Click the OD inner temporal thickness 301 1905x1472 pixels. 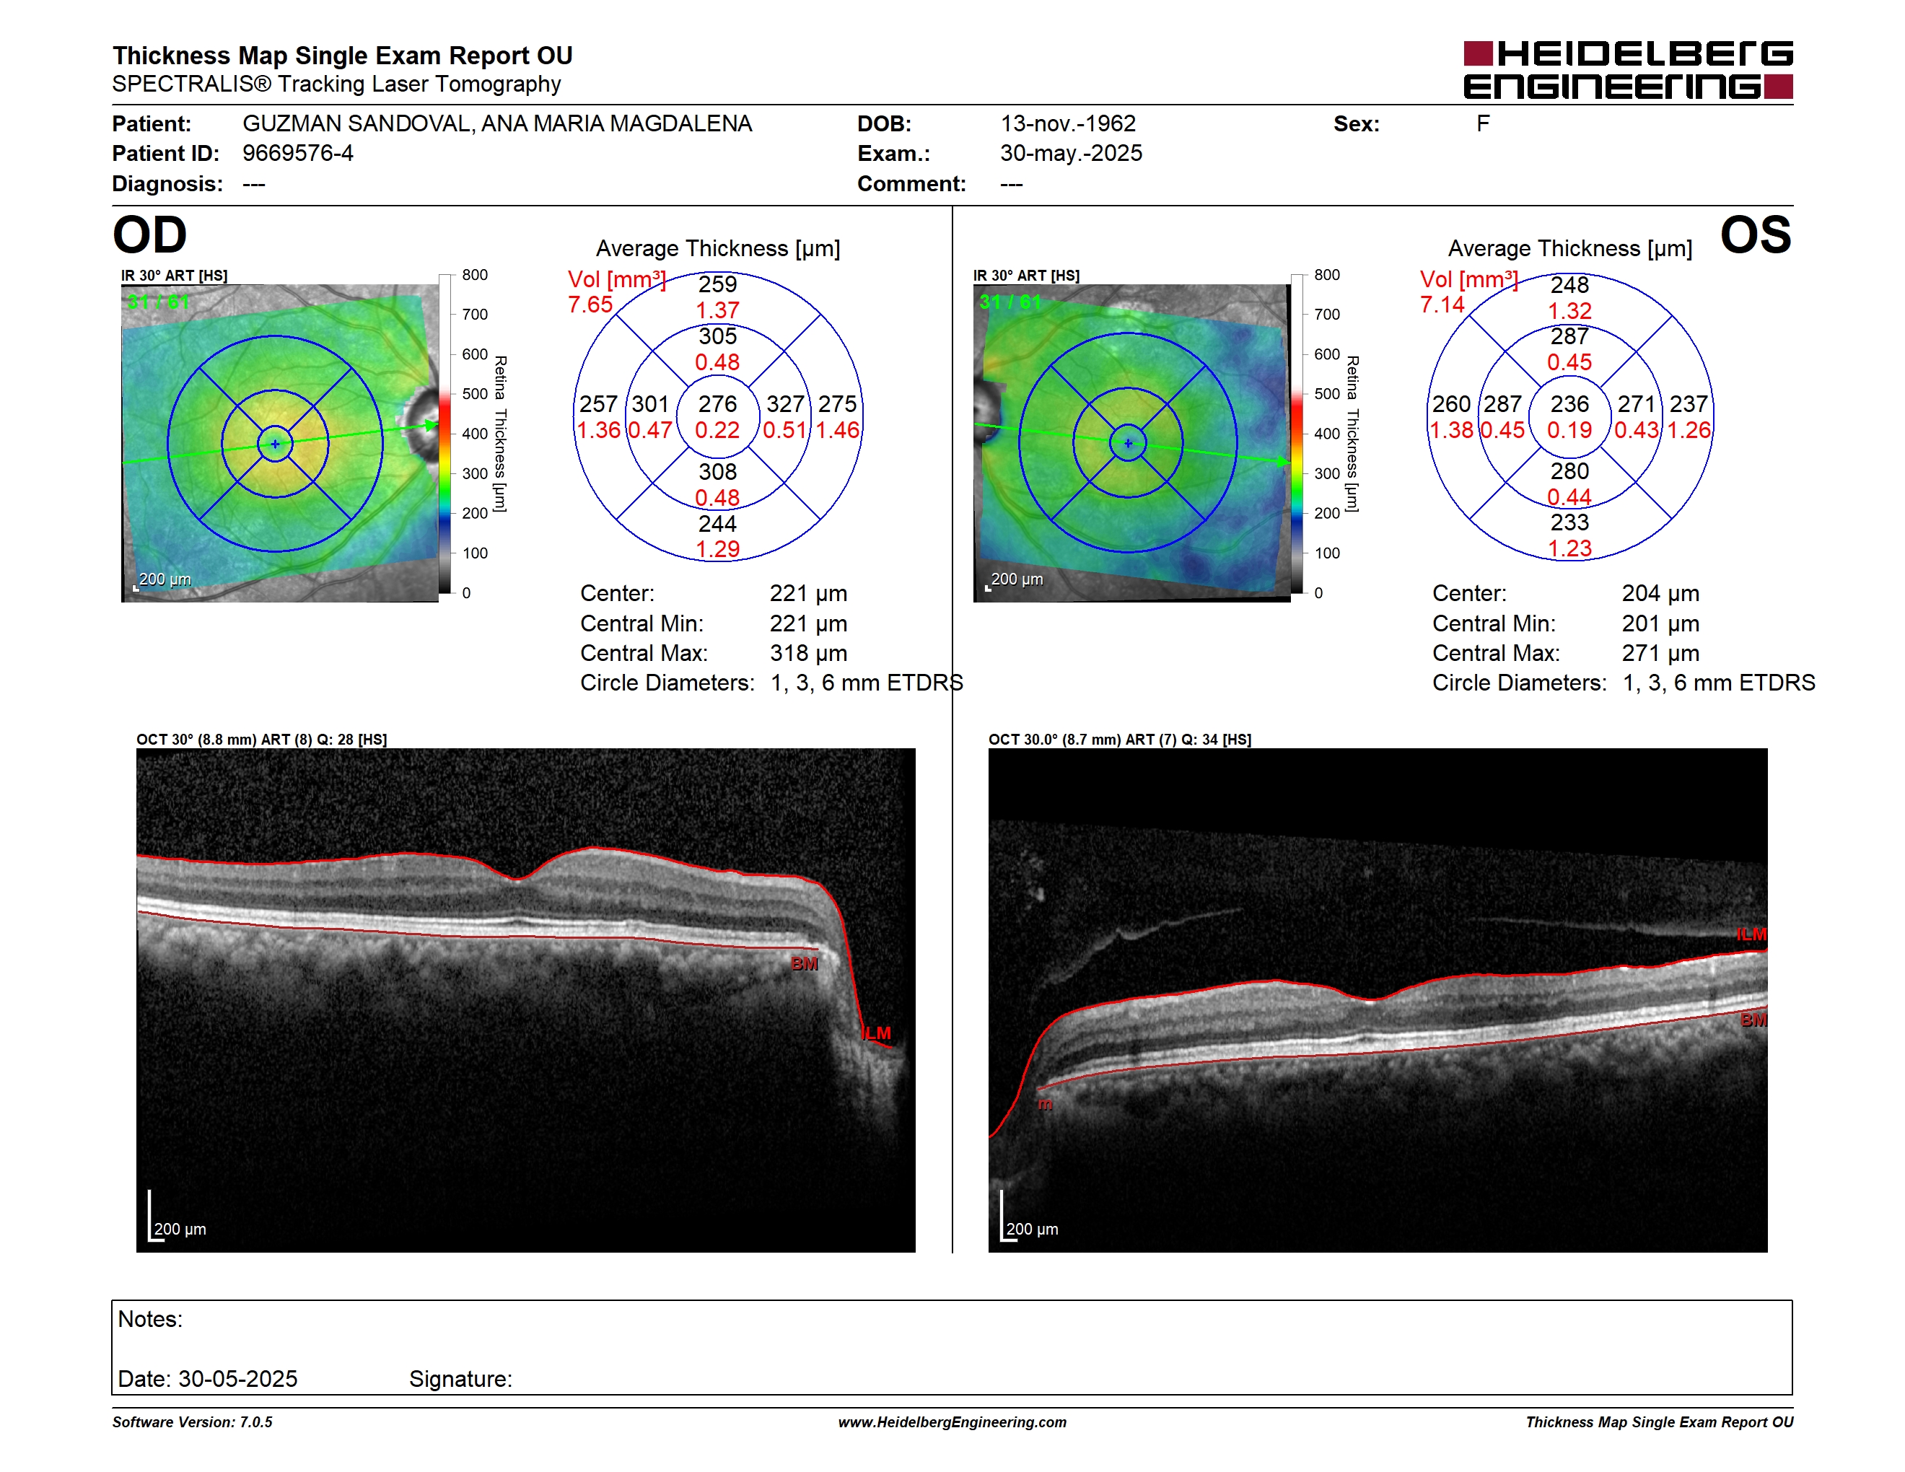coord(651,404)
